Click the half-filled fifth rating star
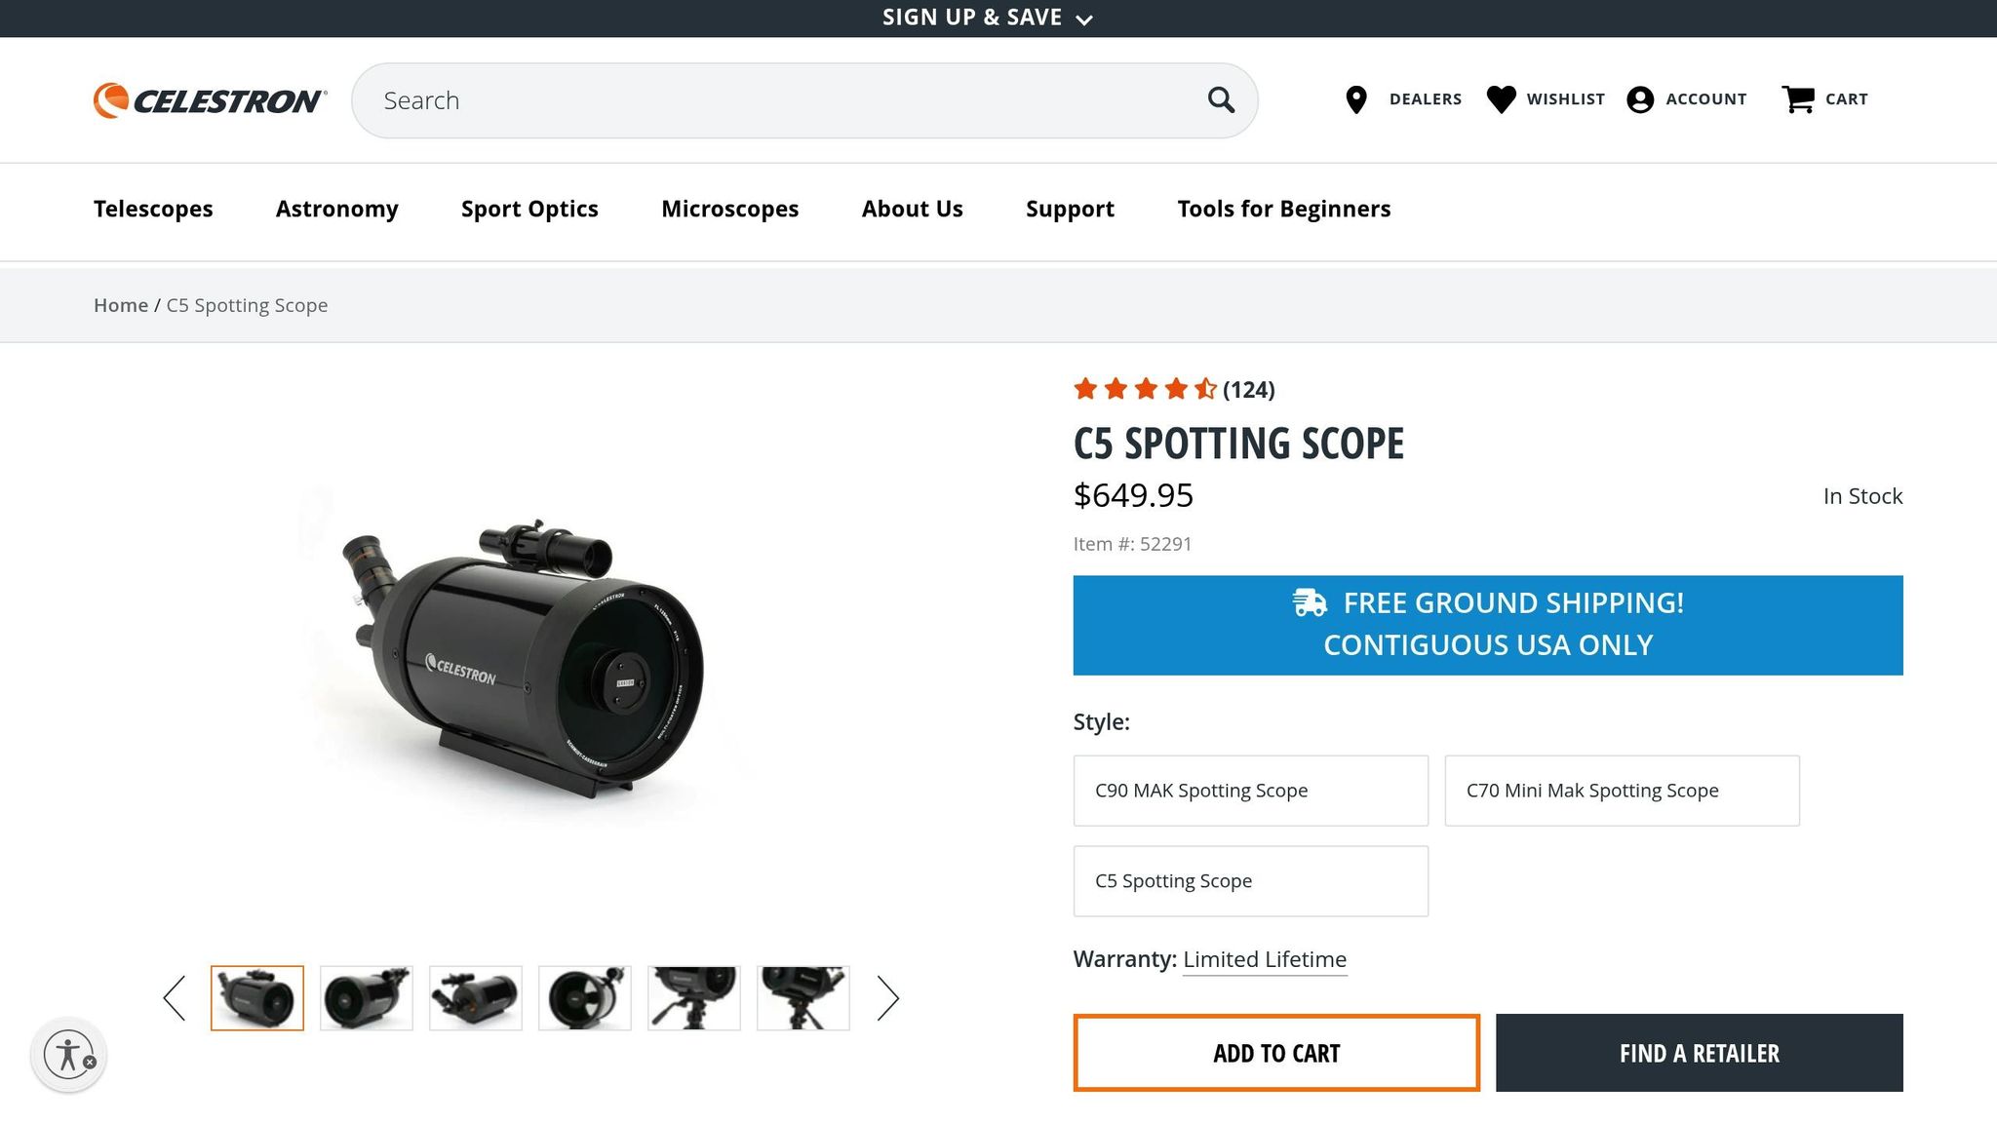The height and width of the screenshot is (1123, 1997). pos(1206,389)
